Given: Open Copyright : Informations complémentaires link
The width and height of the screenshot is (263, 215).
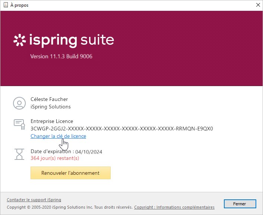Looking at the screenshot, I should pos(174,207).
